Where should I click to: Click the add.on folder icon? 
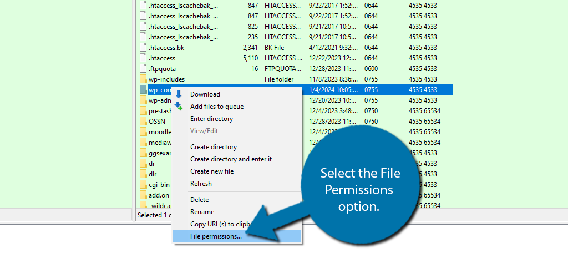tap(143, 195)
